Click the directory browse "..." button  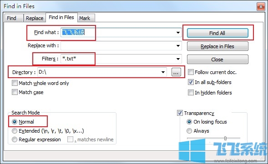tap(176, 72)
